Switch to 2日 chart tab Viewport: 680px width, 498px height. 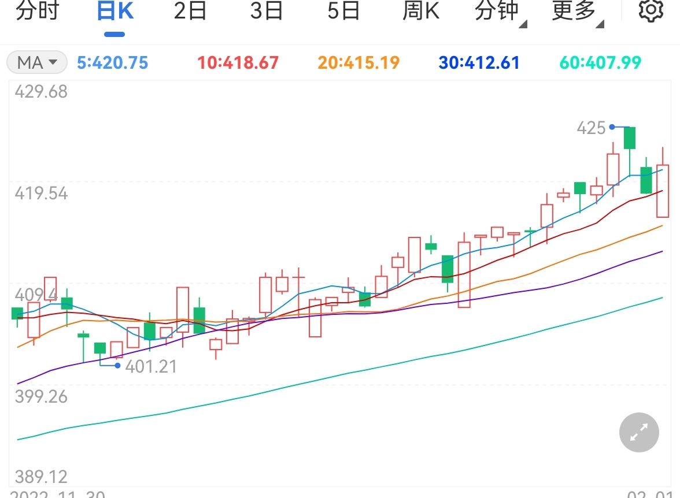tap(190, 10)
